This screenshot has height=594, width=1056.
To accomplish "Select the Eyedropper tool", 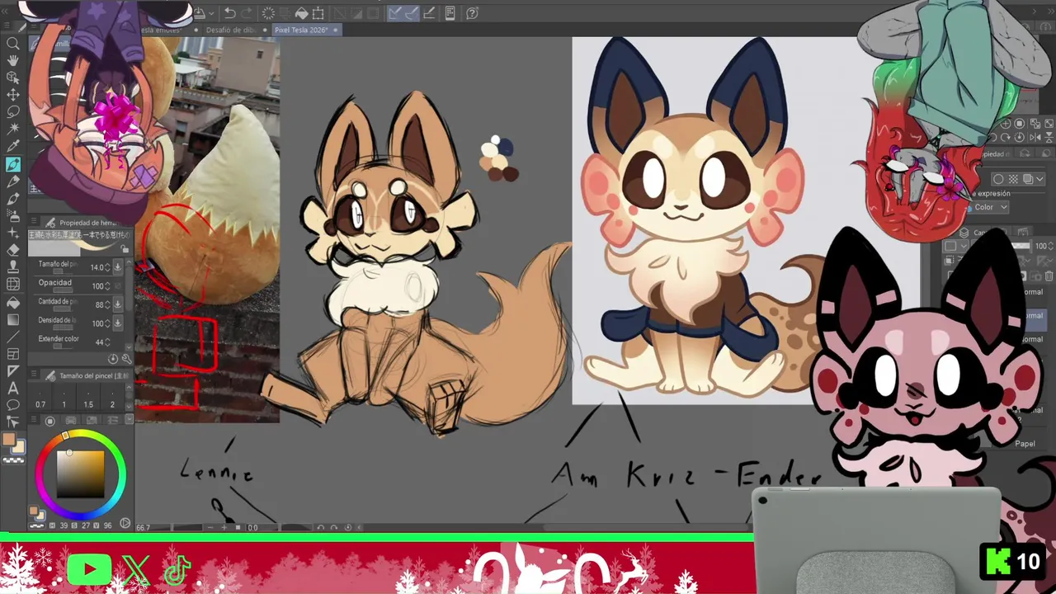I will click(x=13, y=147).
